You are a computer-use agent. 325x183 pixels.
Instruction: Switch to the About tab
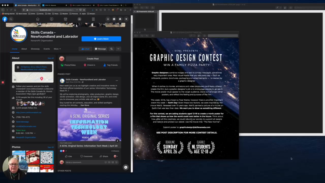point(24,49)
